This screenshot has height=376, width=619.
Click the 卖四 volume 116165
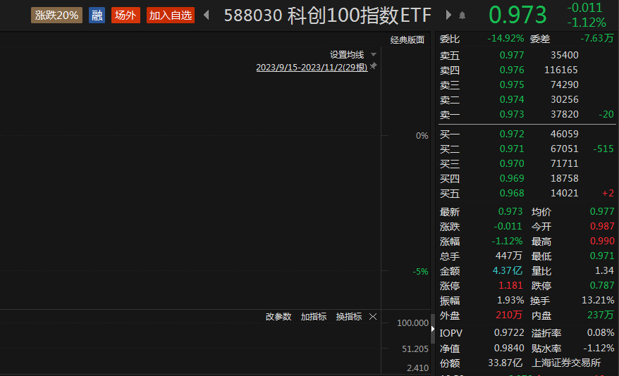561,70
